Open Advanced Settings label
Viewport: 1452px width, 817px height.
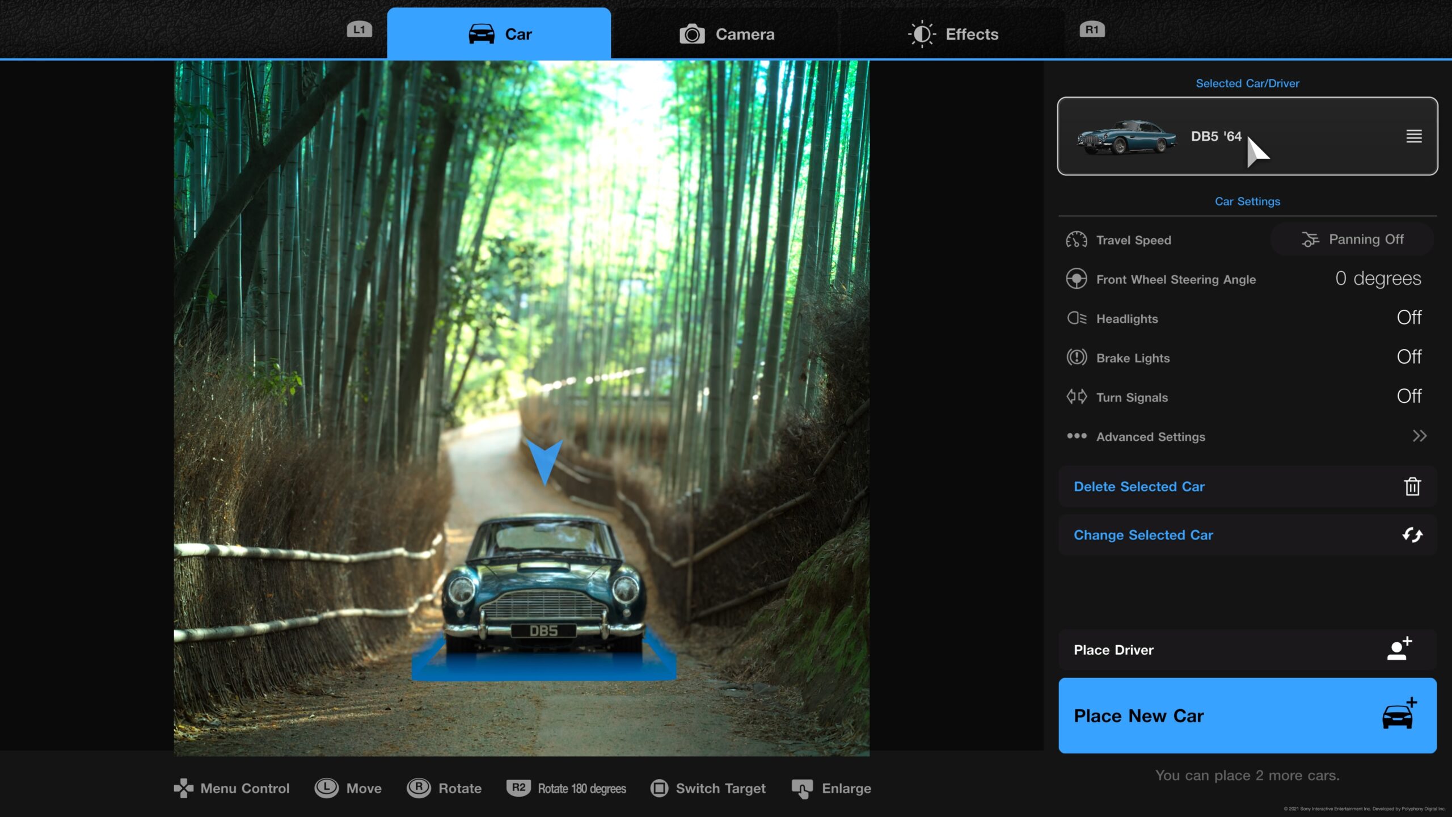1150,436
